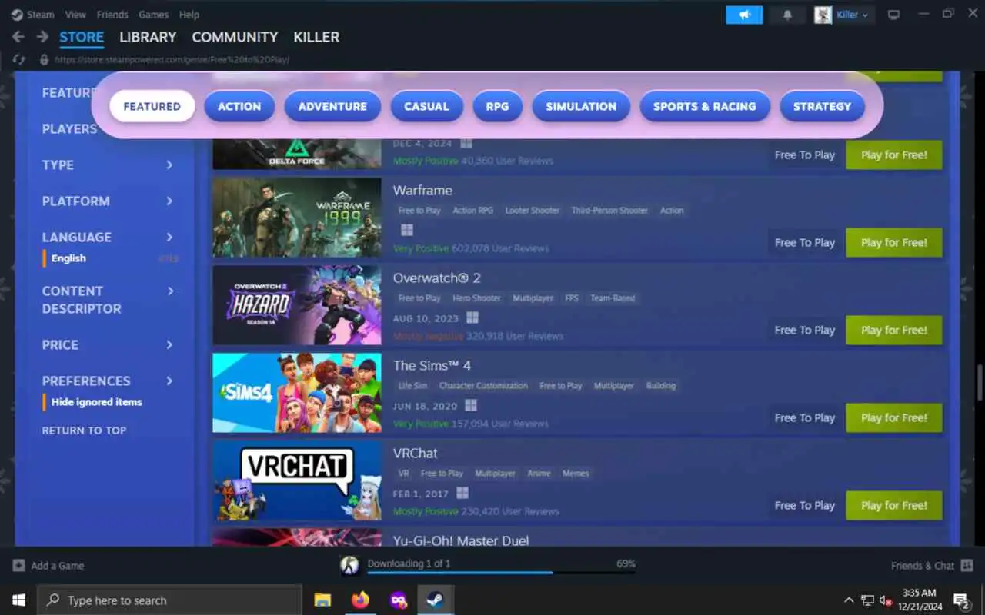This screenshot has height=615, width=985.
Task: Click the lock icon beside the URL
Action: [45, 59]
